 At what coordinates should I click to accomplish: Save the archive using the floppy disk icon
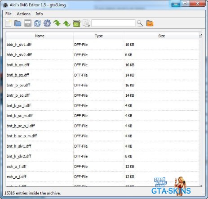point(27,23)
